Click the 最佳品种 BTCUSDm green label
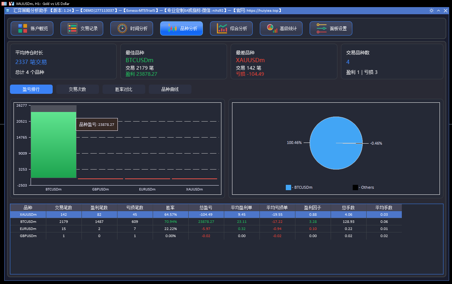Viewport: 452px width, 284px height. pos(140,60)
